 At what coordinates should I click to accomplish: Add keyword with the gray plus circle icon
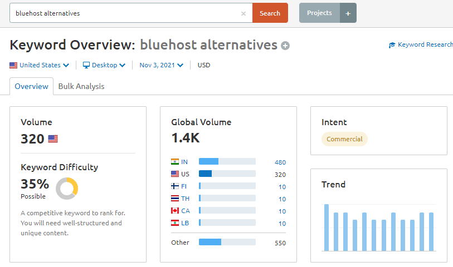pos(285,46)
